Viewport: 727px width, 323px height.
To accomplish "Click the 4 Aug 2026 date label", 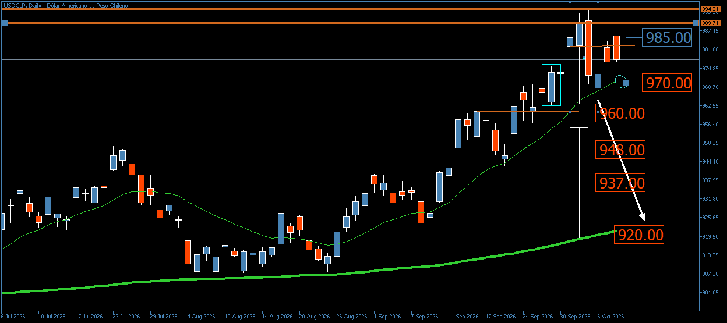I will (x=201, y=317).
